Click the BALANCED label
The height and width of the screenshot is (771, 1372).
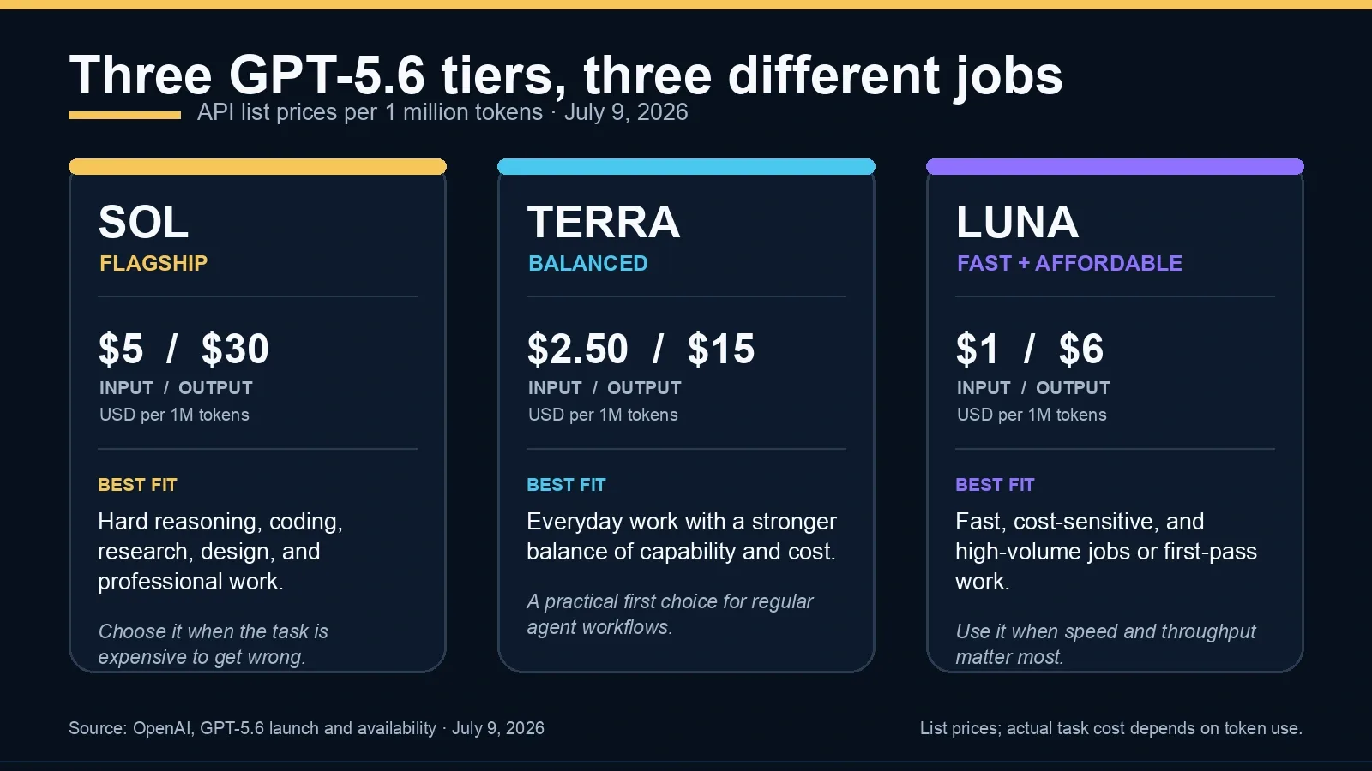tap(588, 263)
